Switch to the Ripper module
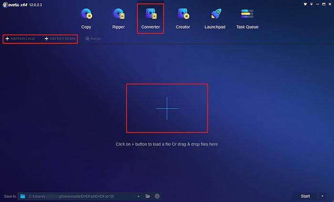The image size is (334, 202). click(x=118, y=19)
